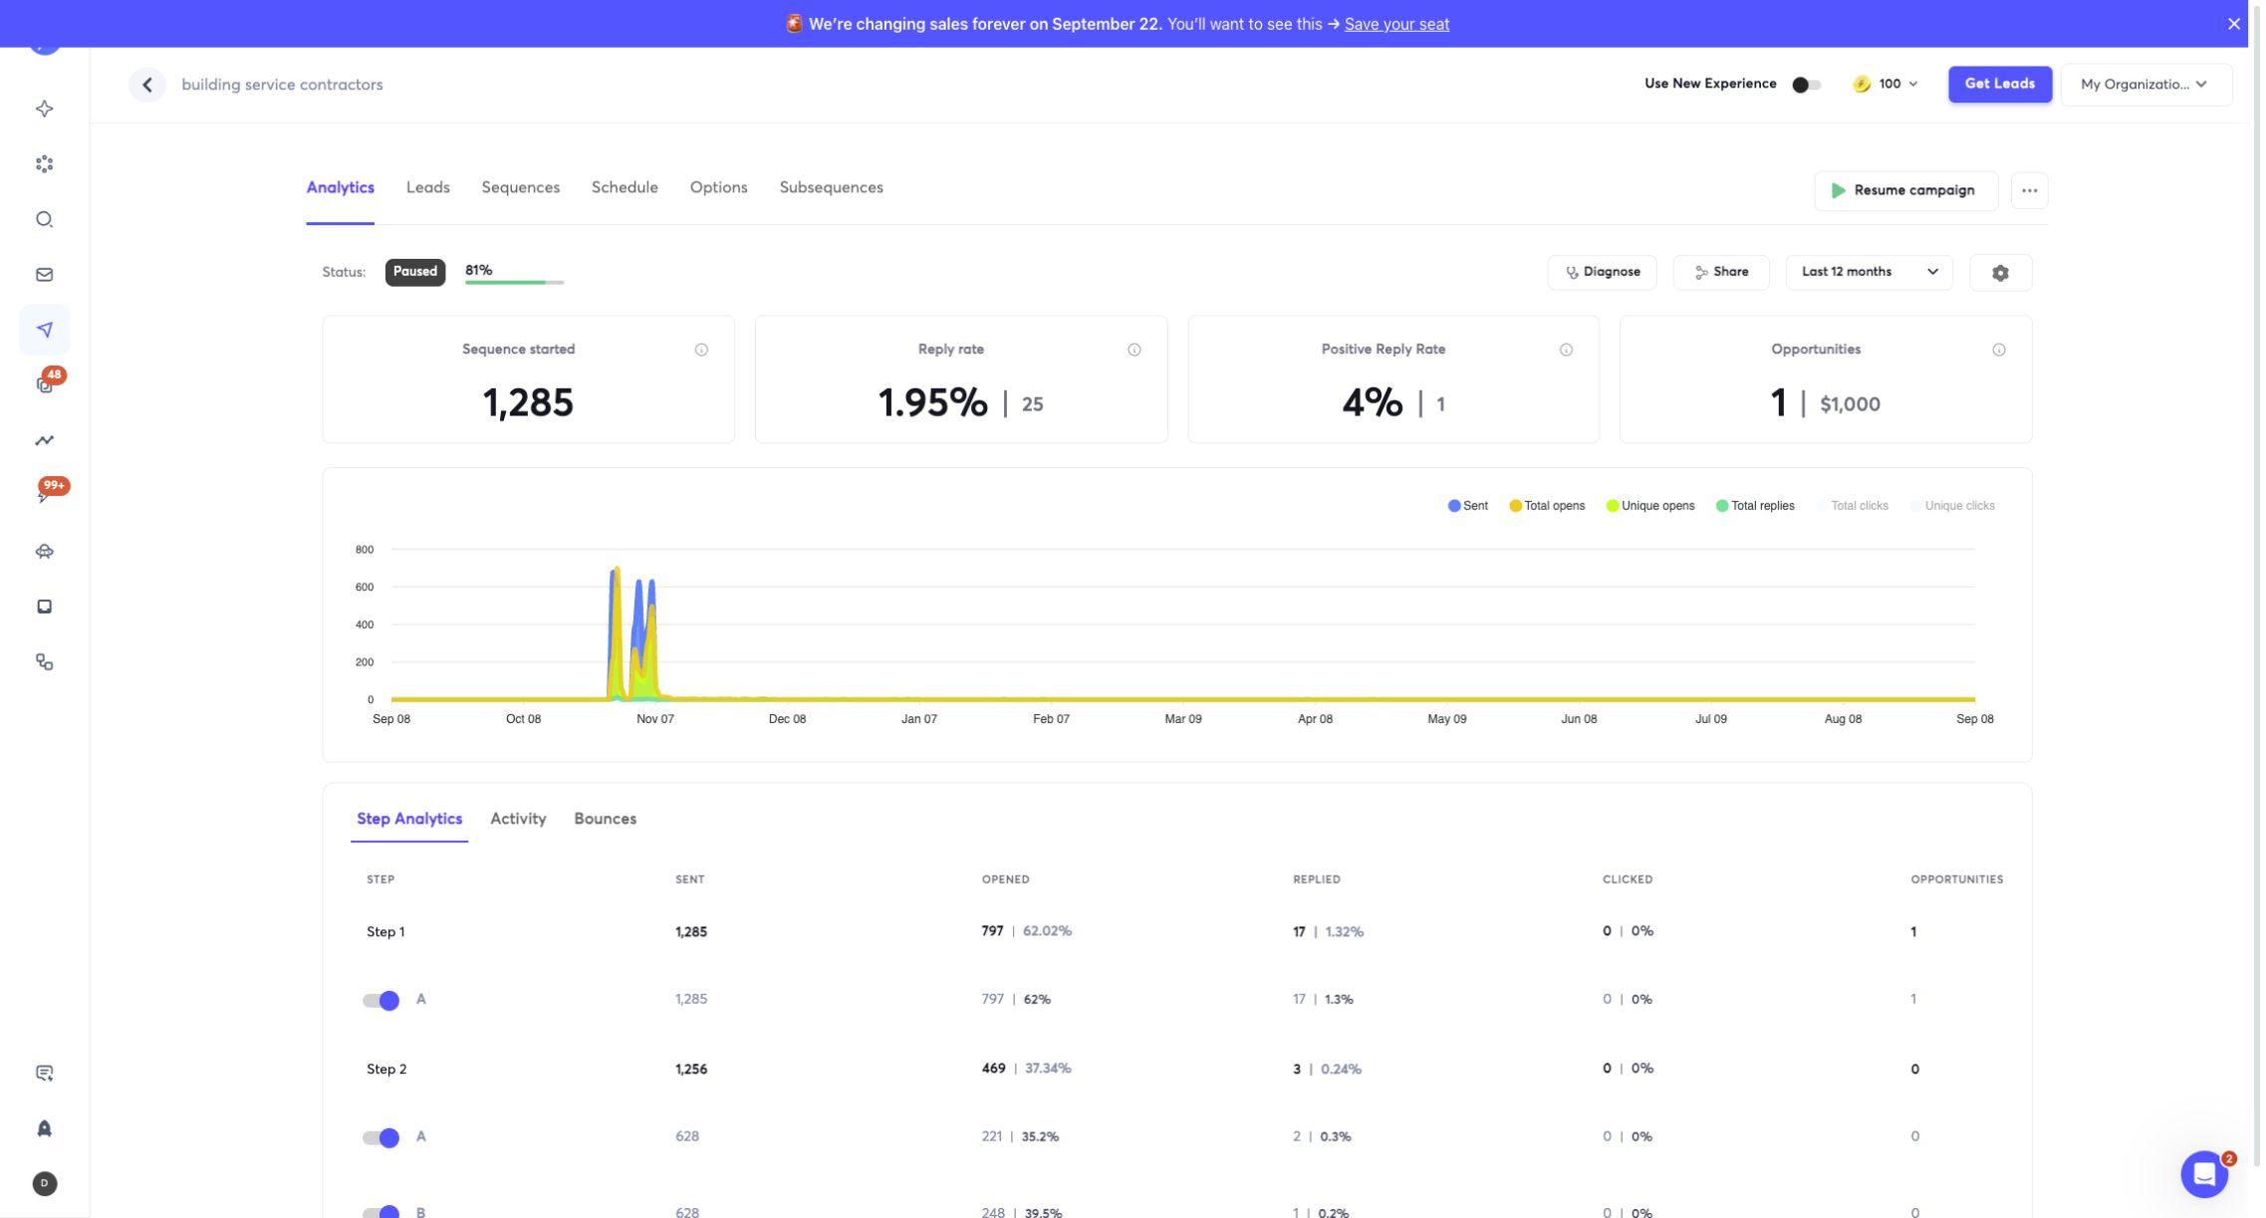Click Share button
Image resolution: width=2266 pixels, height=1218 pixels.
pyautogui.click(x=1720, y=272)
